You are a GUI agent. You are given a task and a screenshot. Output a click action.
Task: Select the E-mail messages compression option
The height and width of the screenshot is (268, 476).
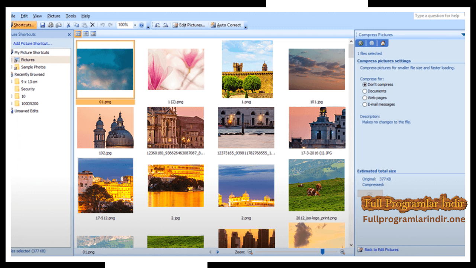[364, 105]
